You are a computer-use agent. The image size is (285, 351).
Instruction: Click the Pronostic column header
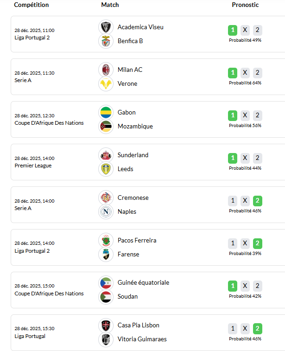245,5
